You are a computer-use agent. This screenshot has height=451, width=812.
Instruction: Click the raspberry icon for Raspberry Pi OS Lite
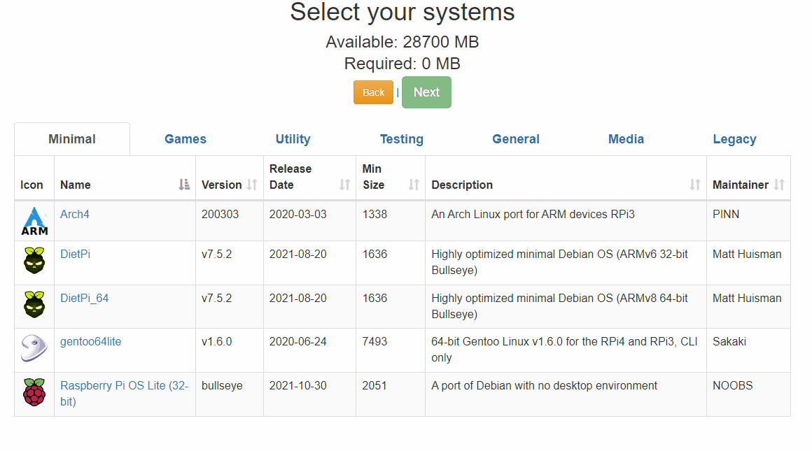(x=34, y=393)
